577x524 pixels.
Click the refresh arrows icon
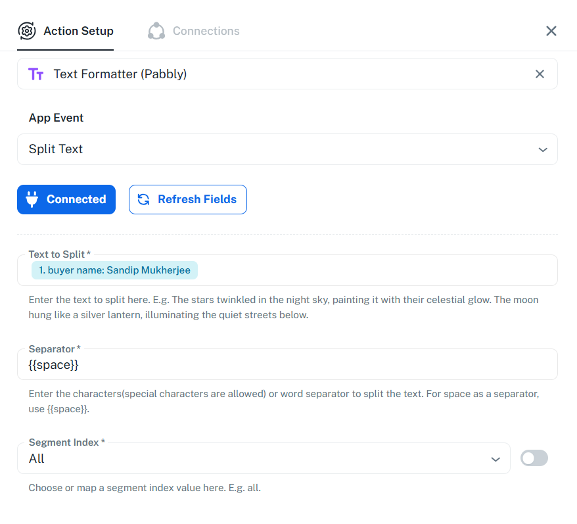[144, 199]
